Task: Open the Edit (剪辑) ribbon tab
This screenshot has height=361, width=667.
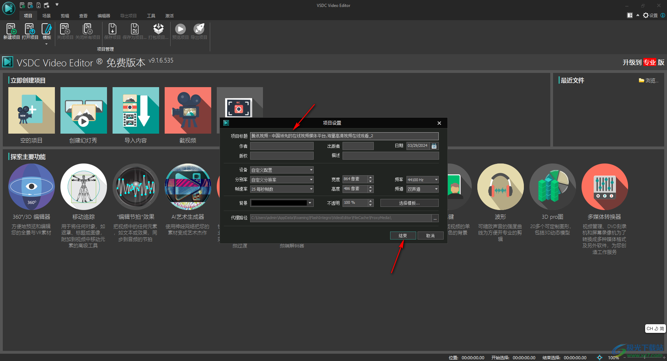Action: tap(65, 16)
